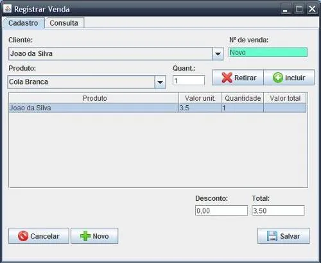321x263 pixels.
Task: Click the green cross Novo icon
Action: [x=85, y=236]
